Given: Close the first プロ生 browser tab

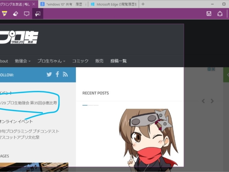Looking at the screenshot, I should [x=34, y=4].
